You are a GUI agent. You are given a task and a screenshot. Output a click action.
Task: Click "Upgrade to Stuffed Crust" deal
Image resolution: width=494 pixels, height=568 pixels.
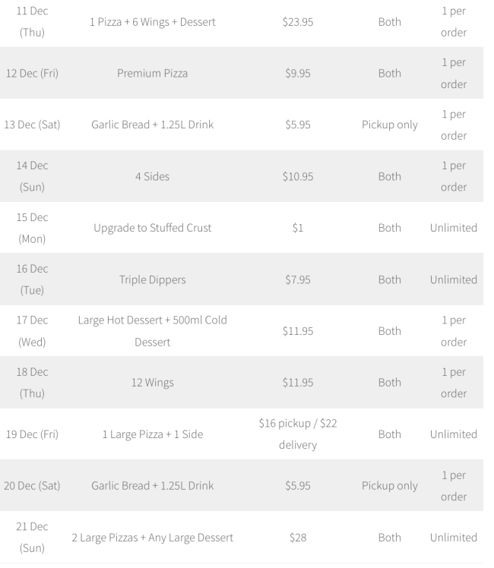(152, 228)
